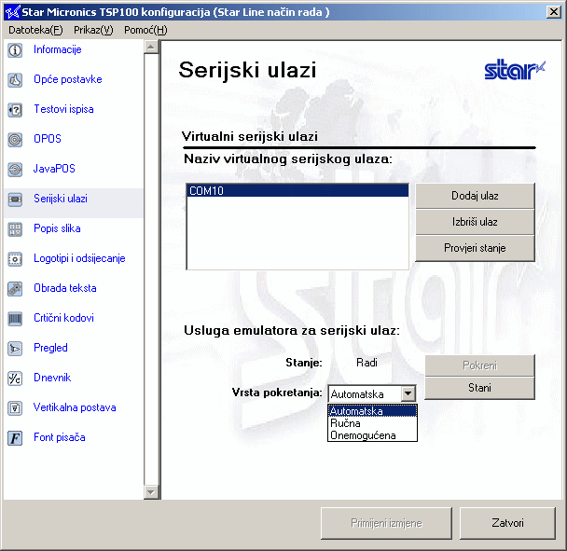Open the Crtični kodovi link
The height and width of the screenshot is (551, 567).
[x=63, y=318]
